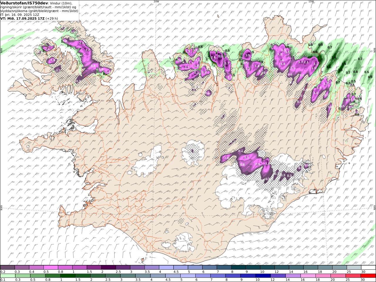Click the '(+29 h)' forecast offset text
The height and width of the screenshot is (282, 376).
coord(52,18)
